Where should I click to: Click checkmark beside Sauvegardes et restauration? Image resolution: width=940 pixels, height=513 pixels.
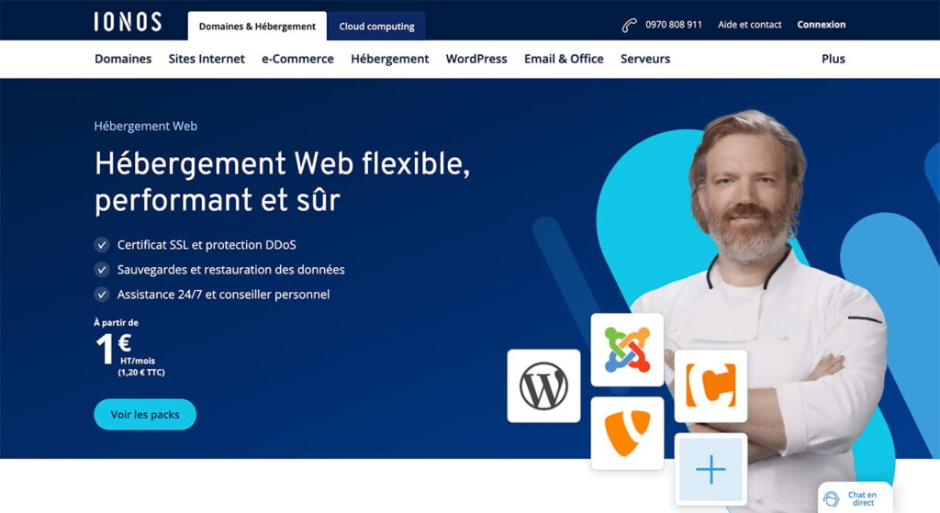(x=102, y=270)
